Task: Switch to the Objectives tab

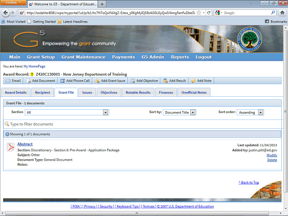Action: point(109,92)
